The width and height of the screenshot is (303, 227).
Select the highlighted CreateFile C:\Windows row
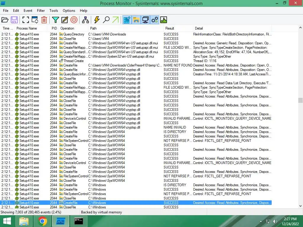click(136, 203)
